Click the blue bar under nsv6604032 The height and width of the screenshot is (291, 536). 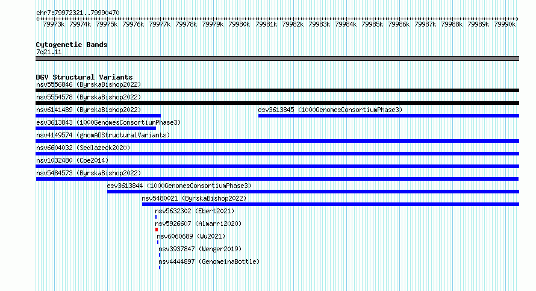pos(277,154)
